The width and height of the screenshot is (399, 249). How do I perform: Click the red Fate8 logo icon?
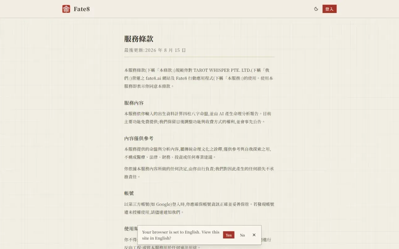pos(66,9)
